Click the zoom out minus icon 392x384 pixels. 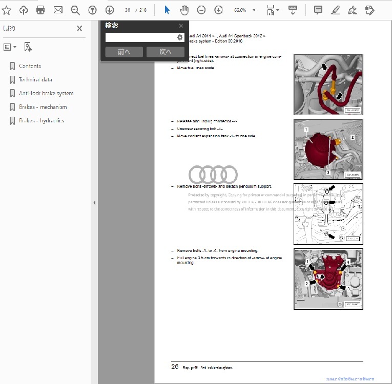tap(201, 10)
